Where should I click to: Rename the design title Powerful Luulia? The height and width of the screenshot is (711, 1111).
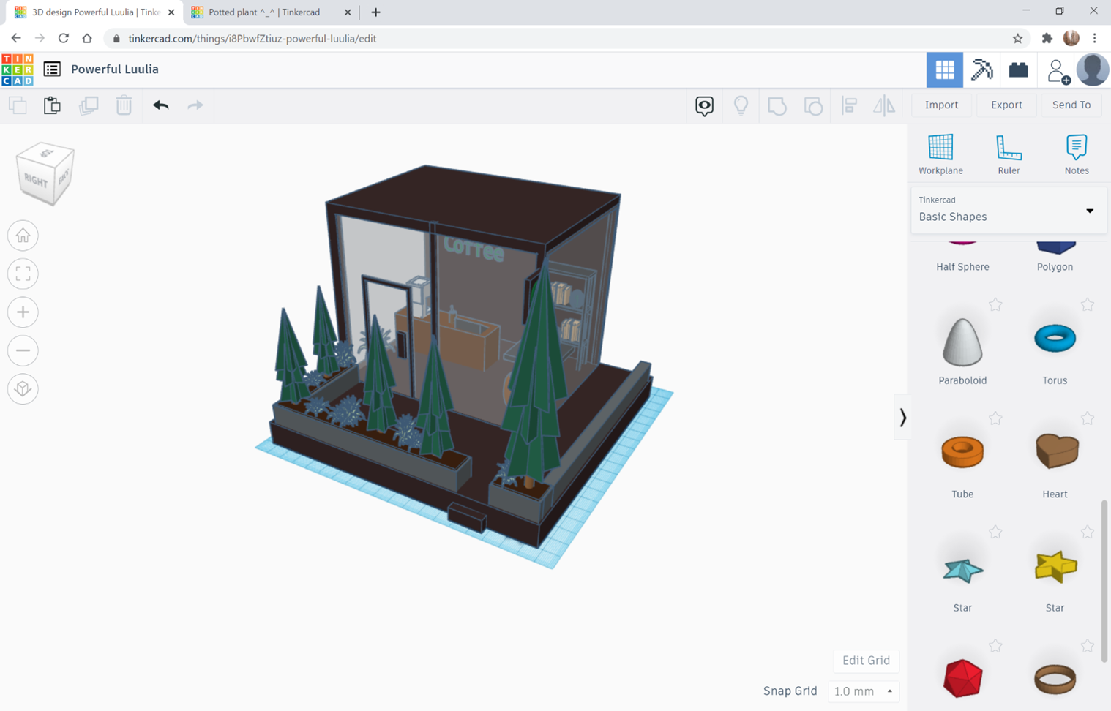(x=115, y=69)
